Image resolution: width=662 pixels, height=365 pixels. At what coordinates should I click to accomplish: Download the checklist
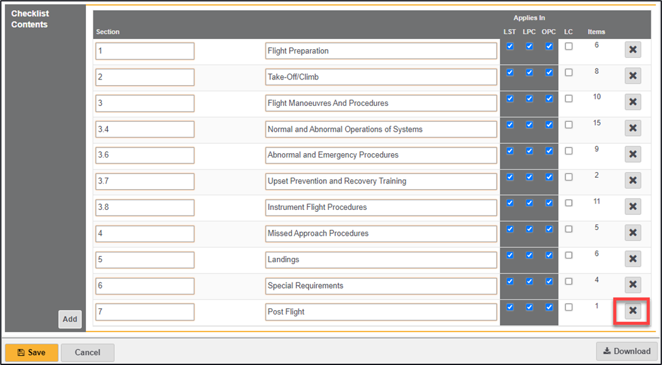pos(627,351)
